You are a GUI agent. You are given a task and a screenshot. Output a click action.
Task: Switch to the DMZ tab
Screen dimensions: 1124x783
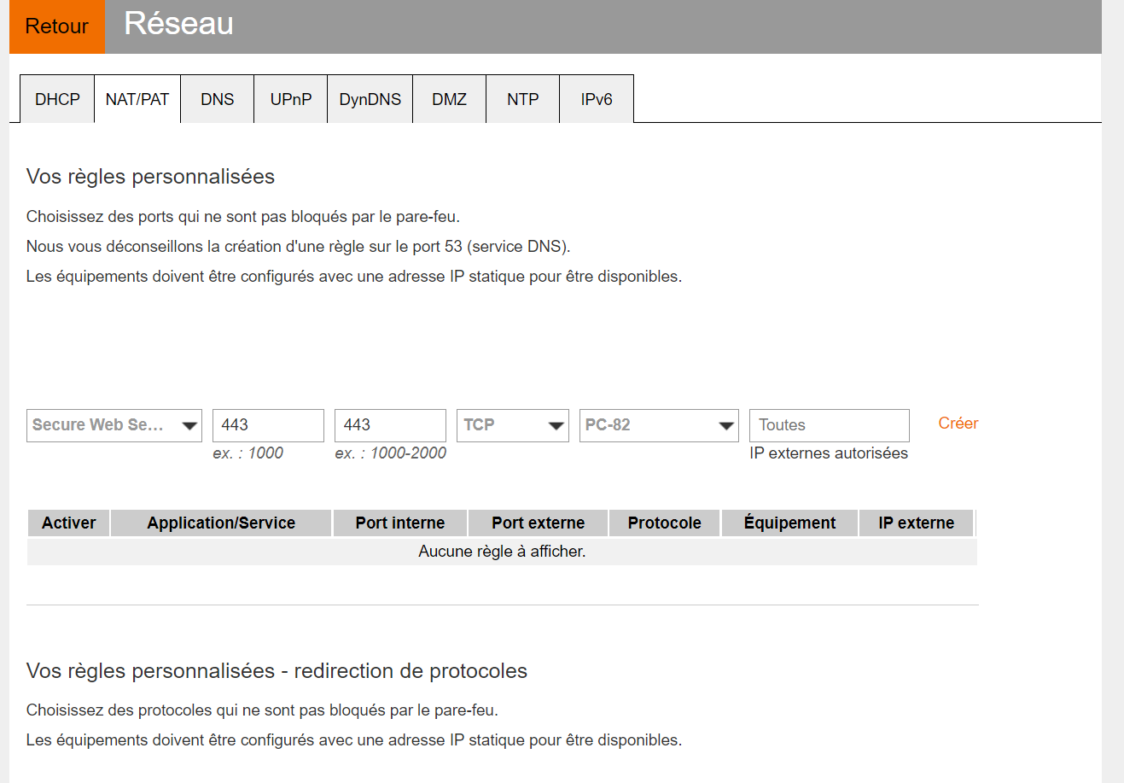(x=449, y=99)
